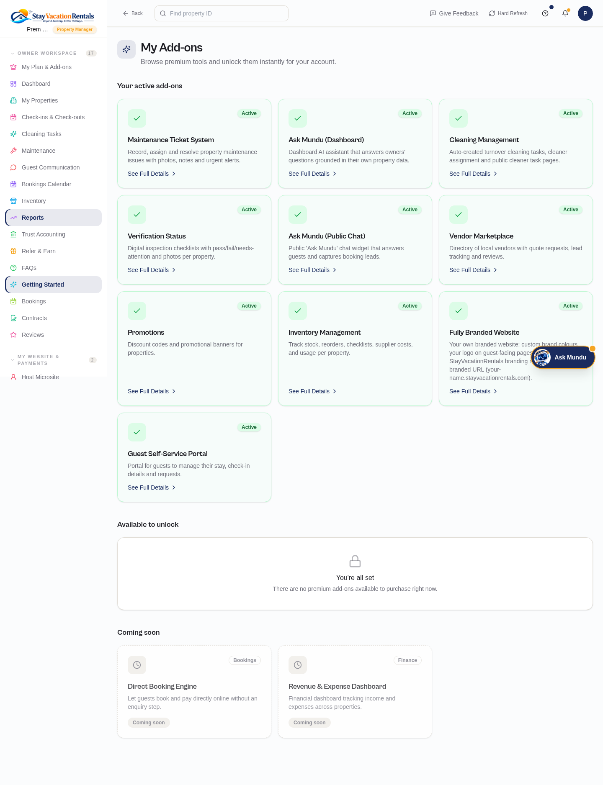See Full Details for Ask Mundu (Public Chat)
The height and width of the screenshot is (785, 603).
point(312,270)
